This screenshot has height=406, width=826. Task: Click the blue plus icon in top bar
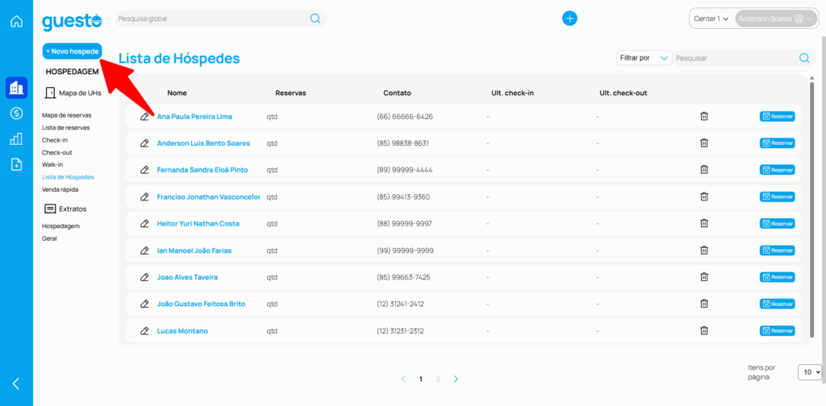click(569, 19)
